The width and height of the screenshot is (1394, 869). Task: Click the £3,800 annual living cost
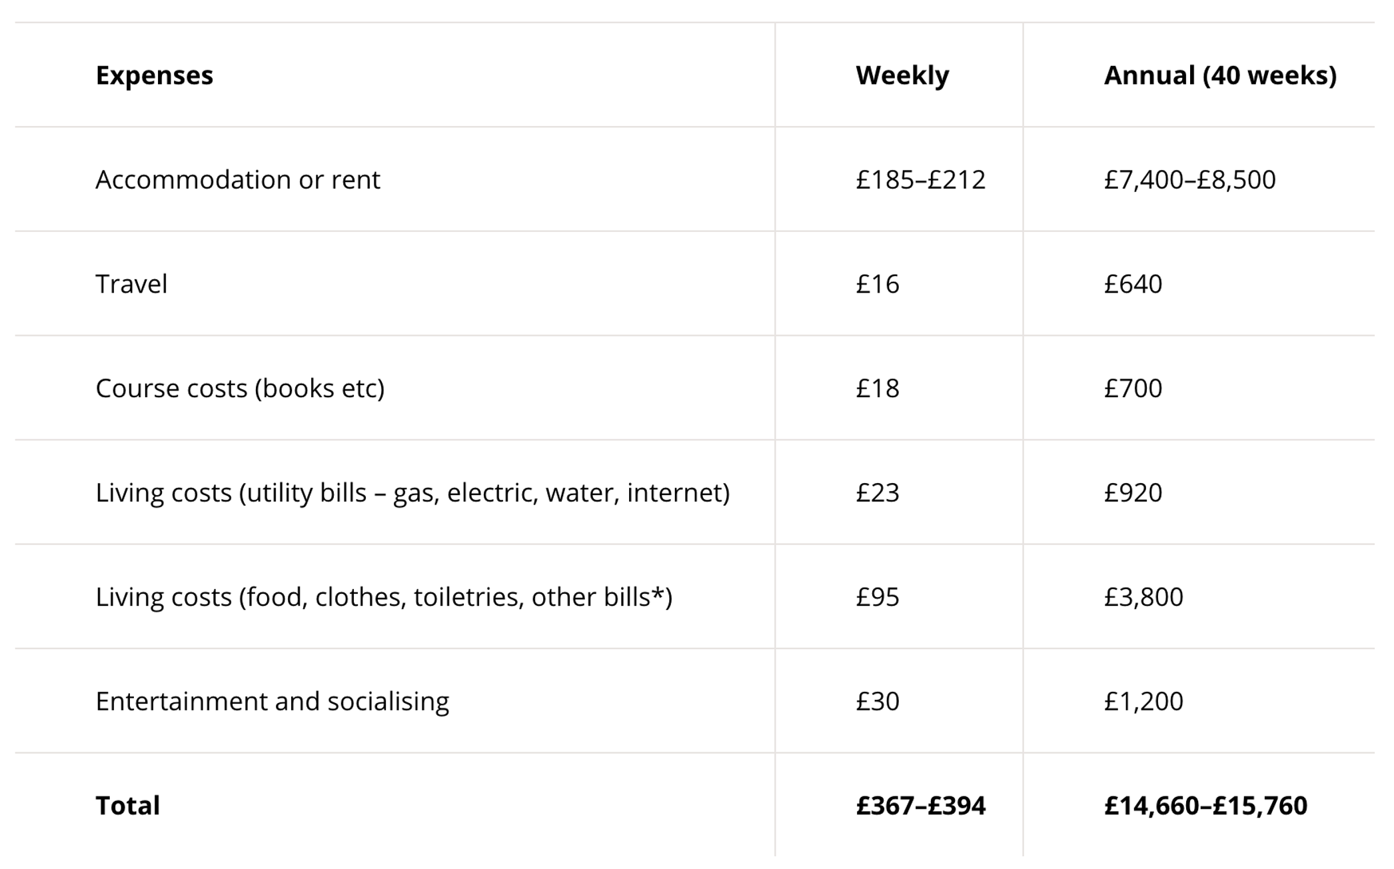(x=1143, y=596)
